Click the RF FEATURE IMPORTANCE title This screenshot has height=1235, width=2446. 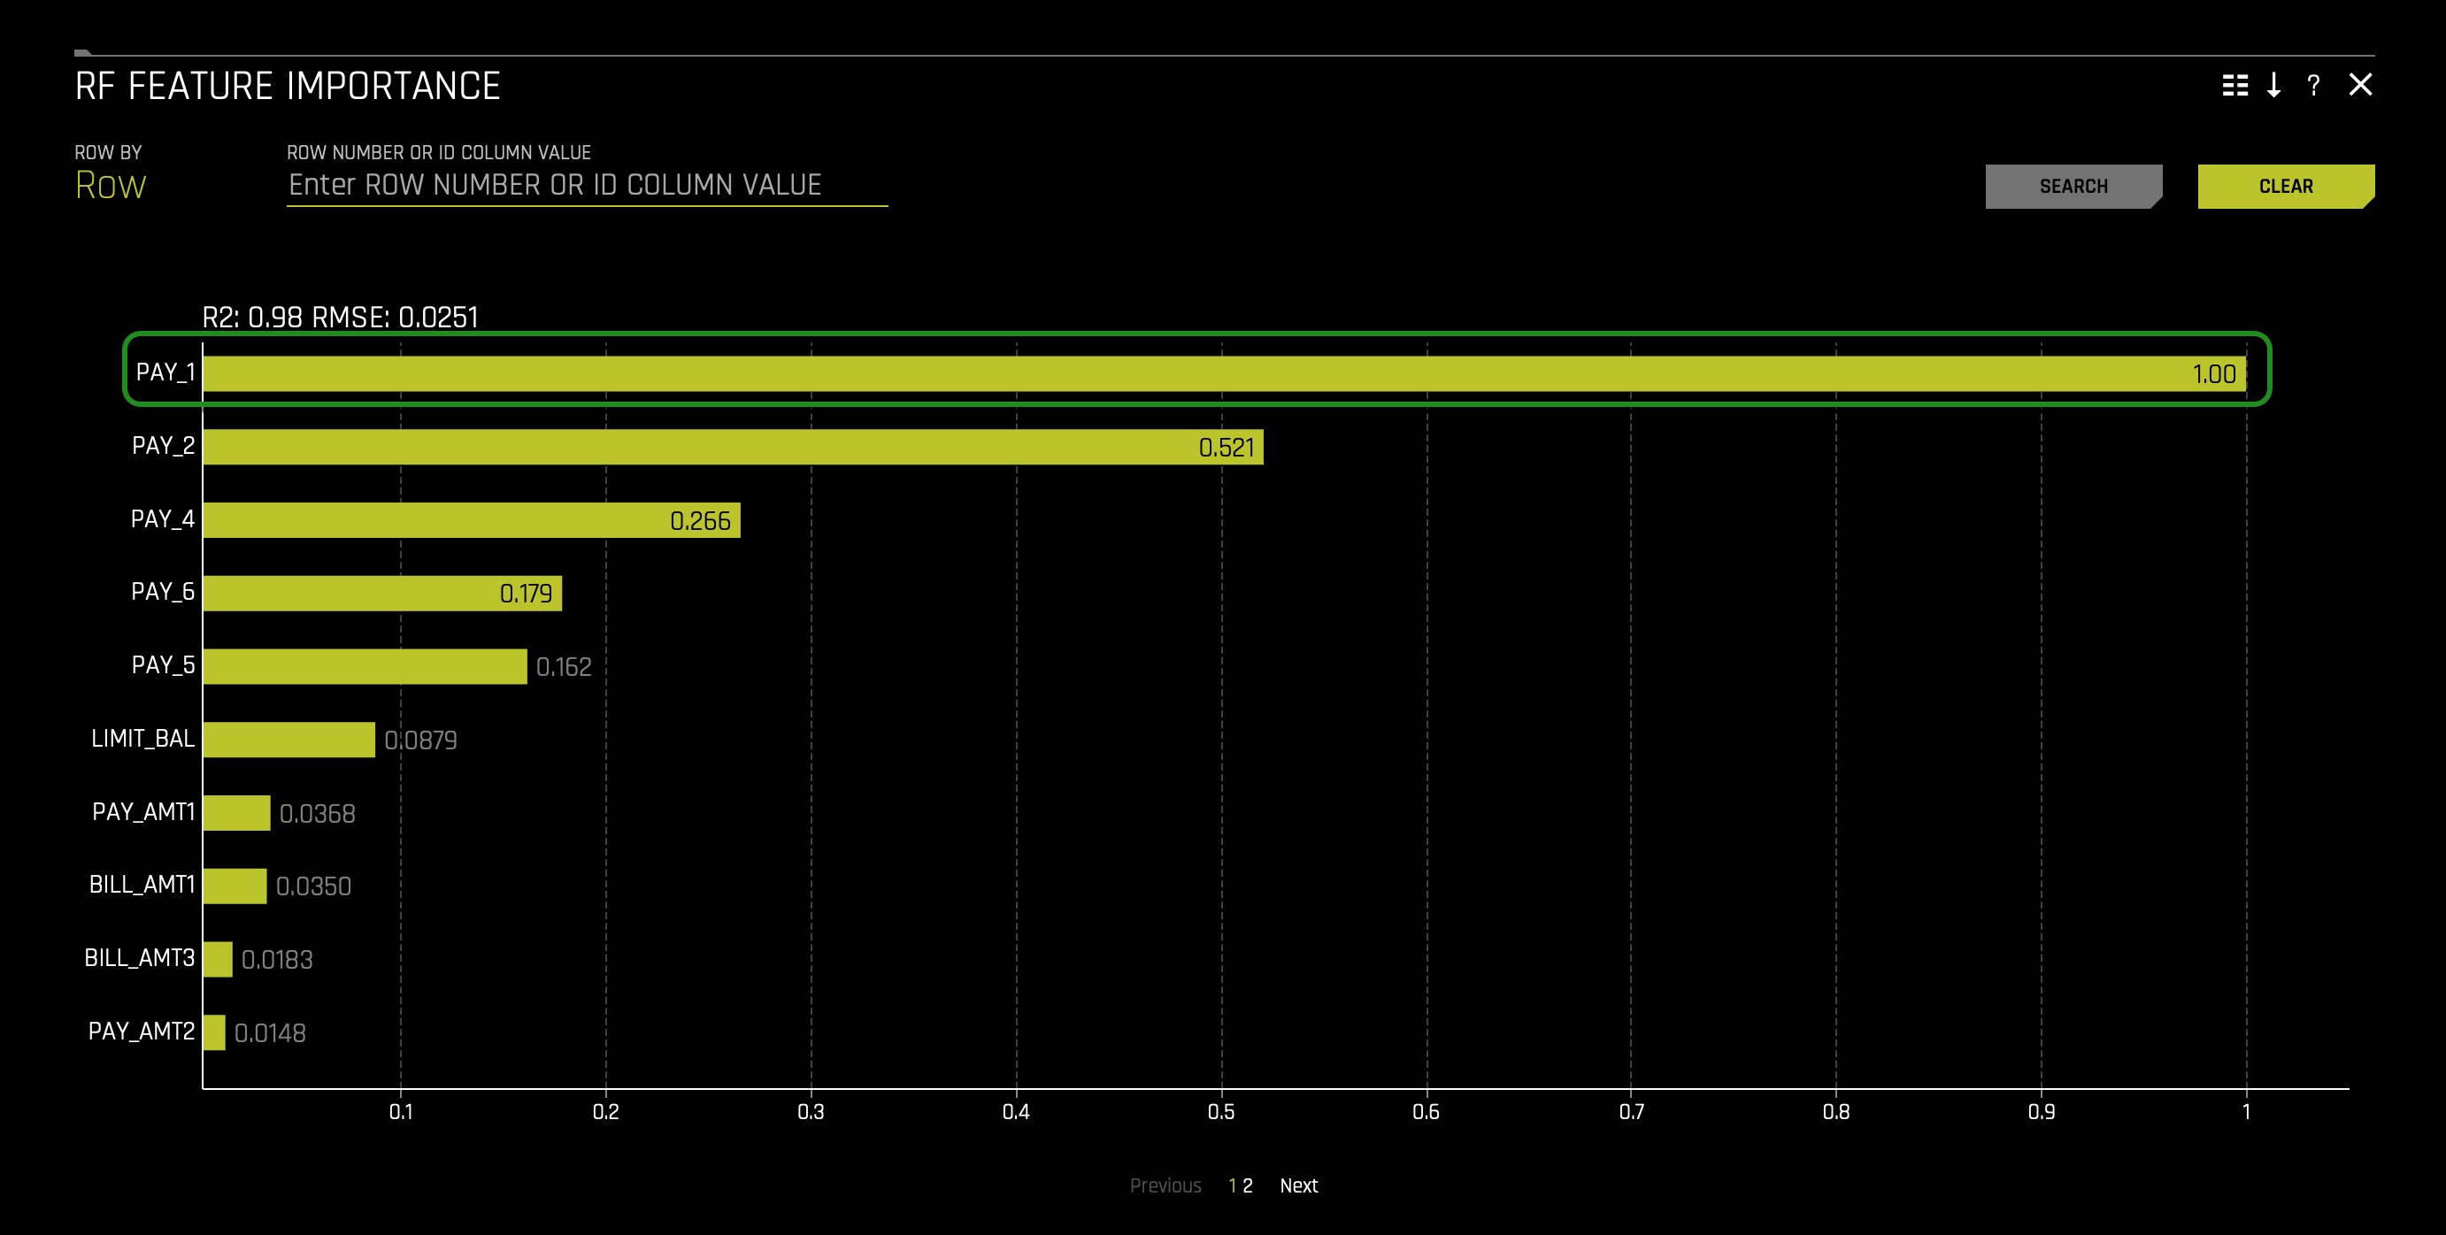[288, 87]
